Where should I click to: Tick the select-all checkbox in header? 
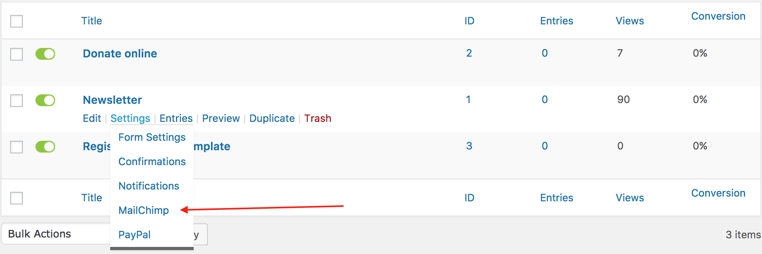pos(17,21)
